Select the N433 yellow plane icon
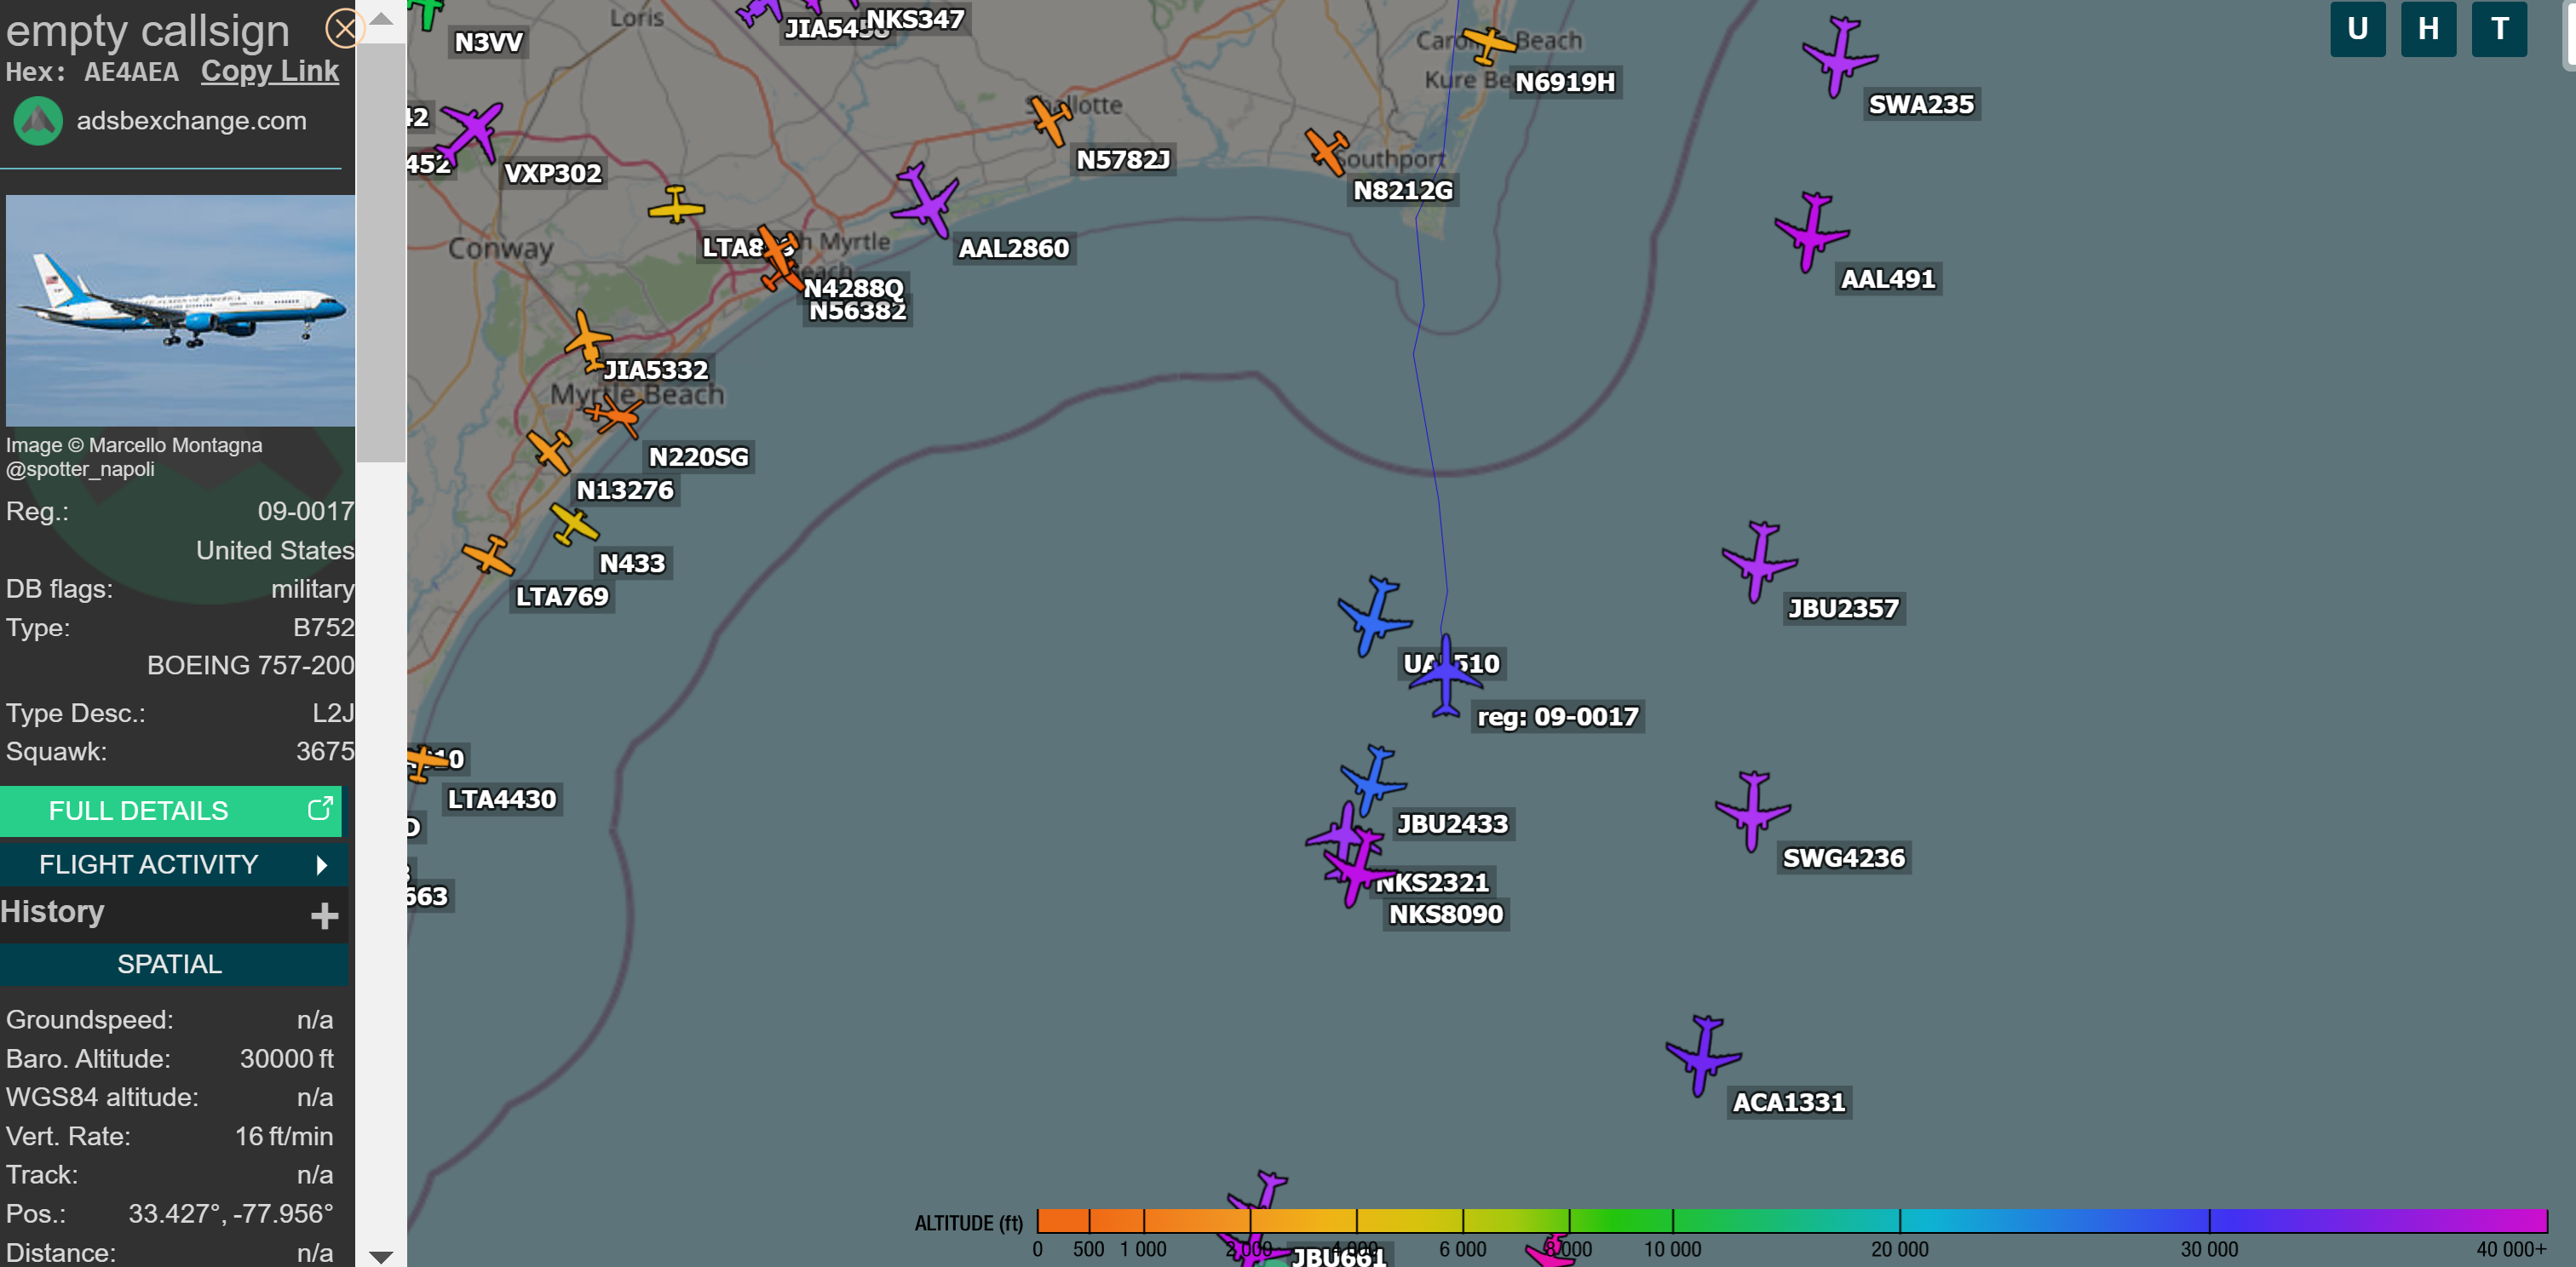Viewport: 2576px width, 1267px height. [x=574, y=524]
